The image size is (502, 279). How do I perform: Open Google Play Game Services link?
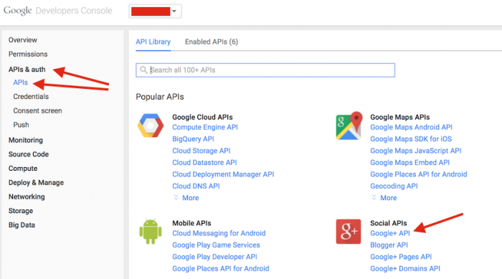216,245
